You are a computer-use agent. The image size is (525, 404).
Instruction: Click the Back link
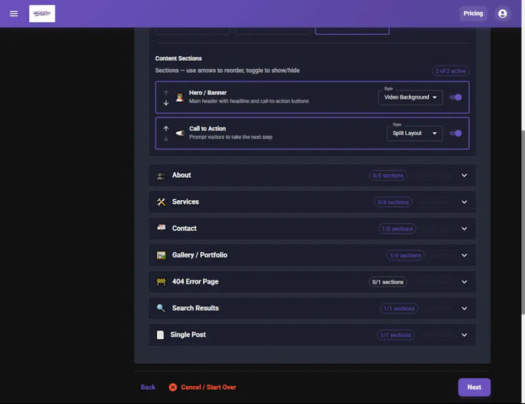tap(148, 387)
